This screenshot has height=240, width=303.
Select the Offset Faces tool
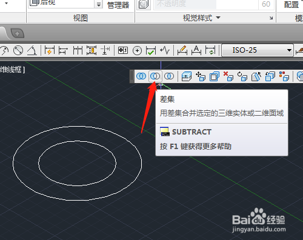(215, 76)
